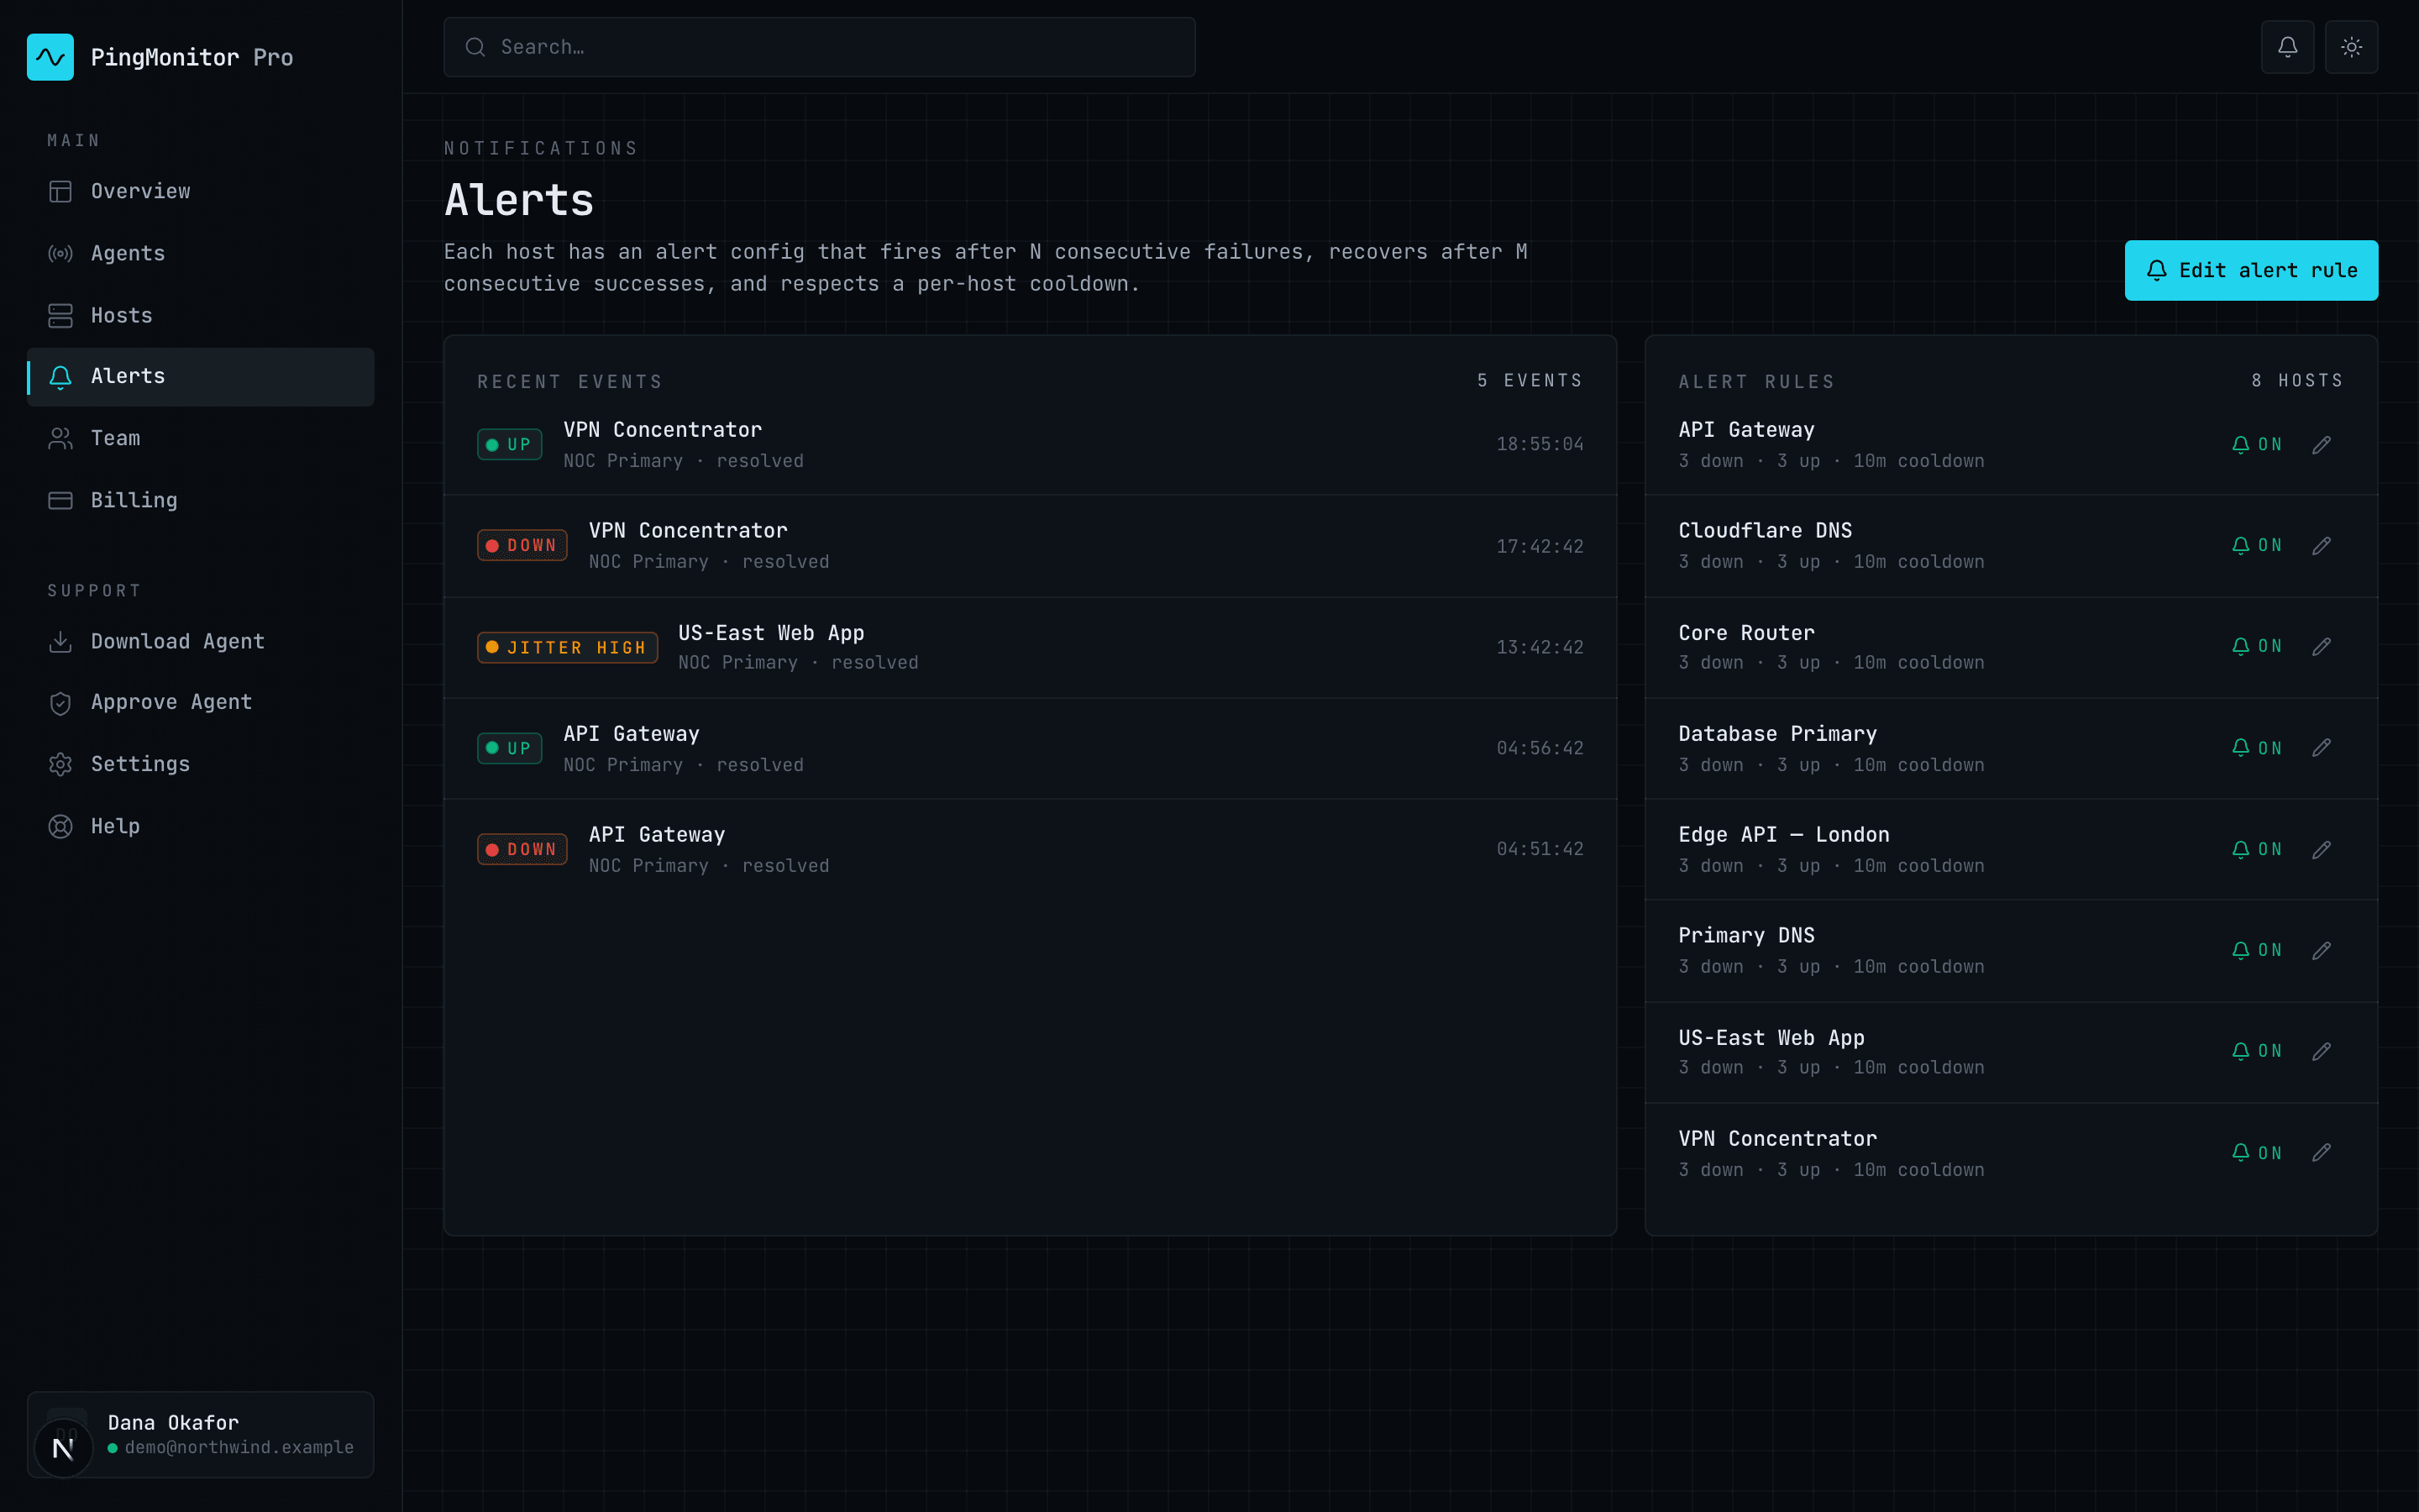This screenshot has height=1512, width=2419.
Task: Open the Team page
Action: 200,439
